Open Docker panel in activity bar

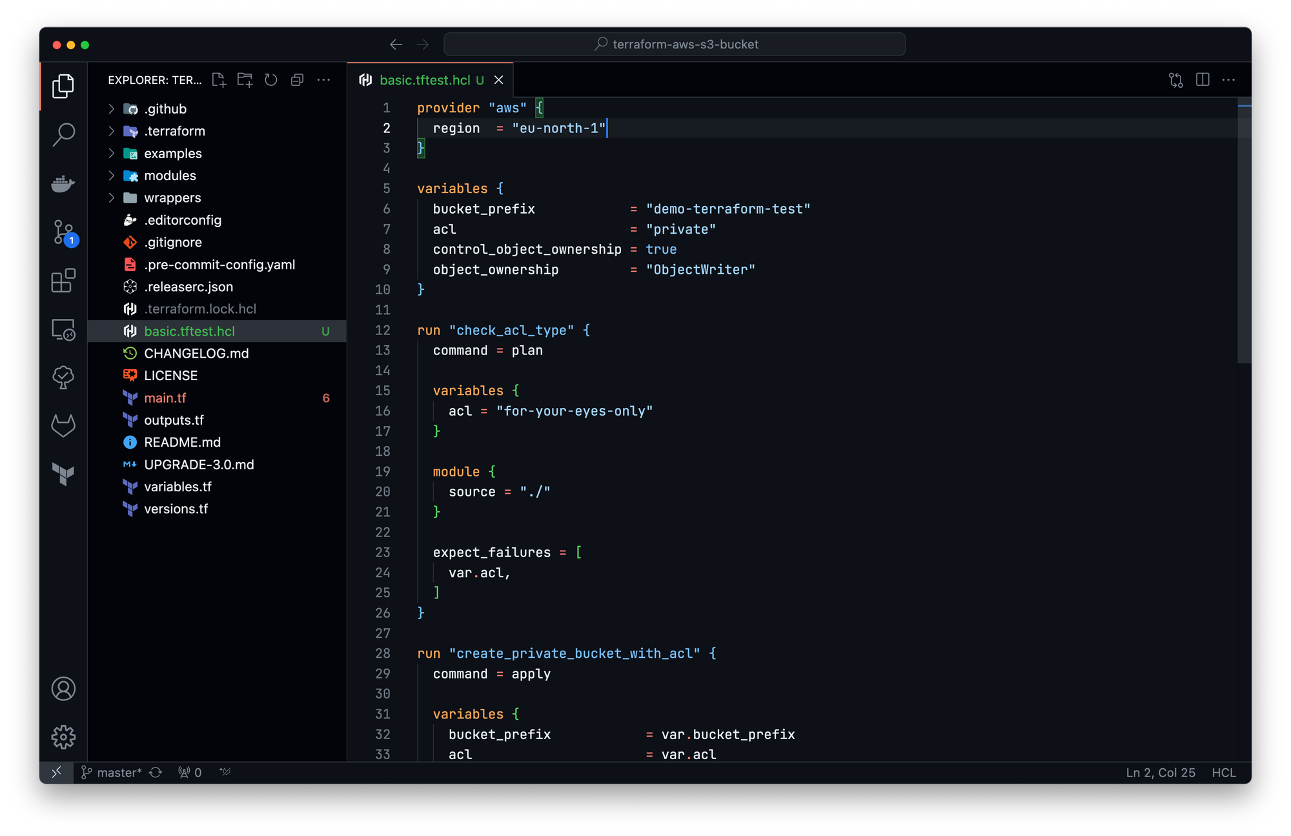pos(63,183)
